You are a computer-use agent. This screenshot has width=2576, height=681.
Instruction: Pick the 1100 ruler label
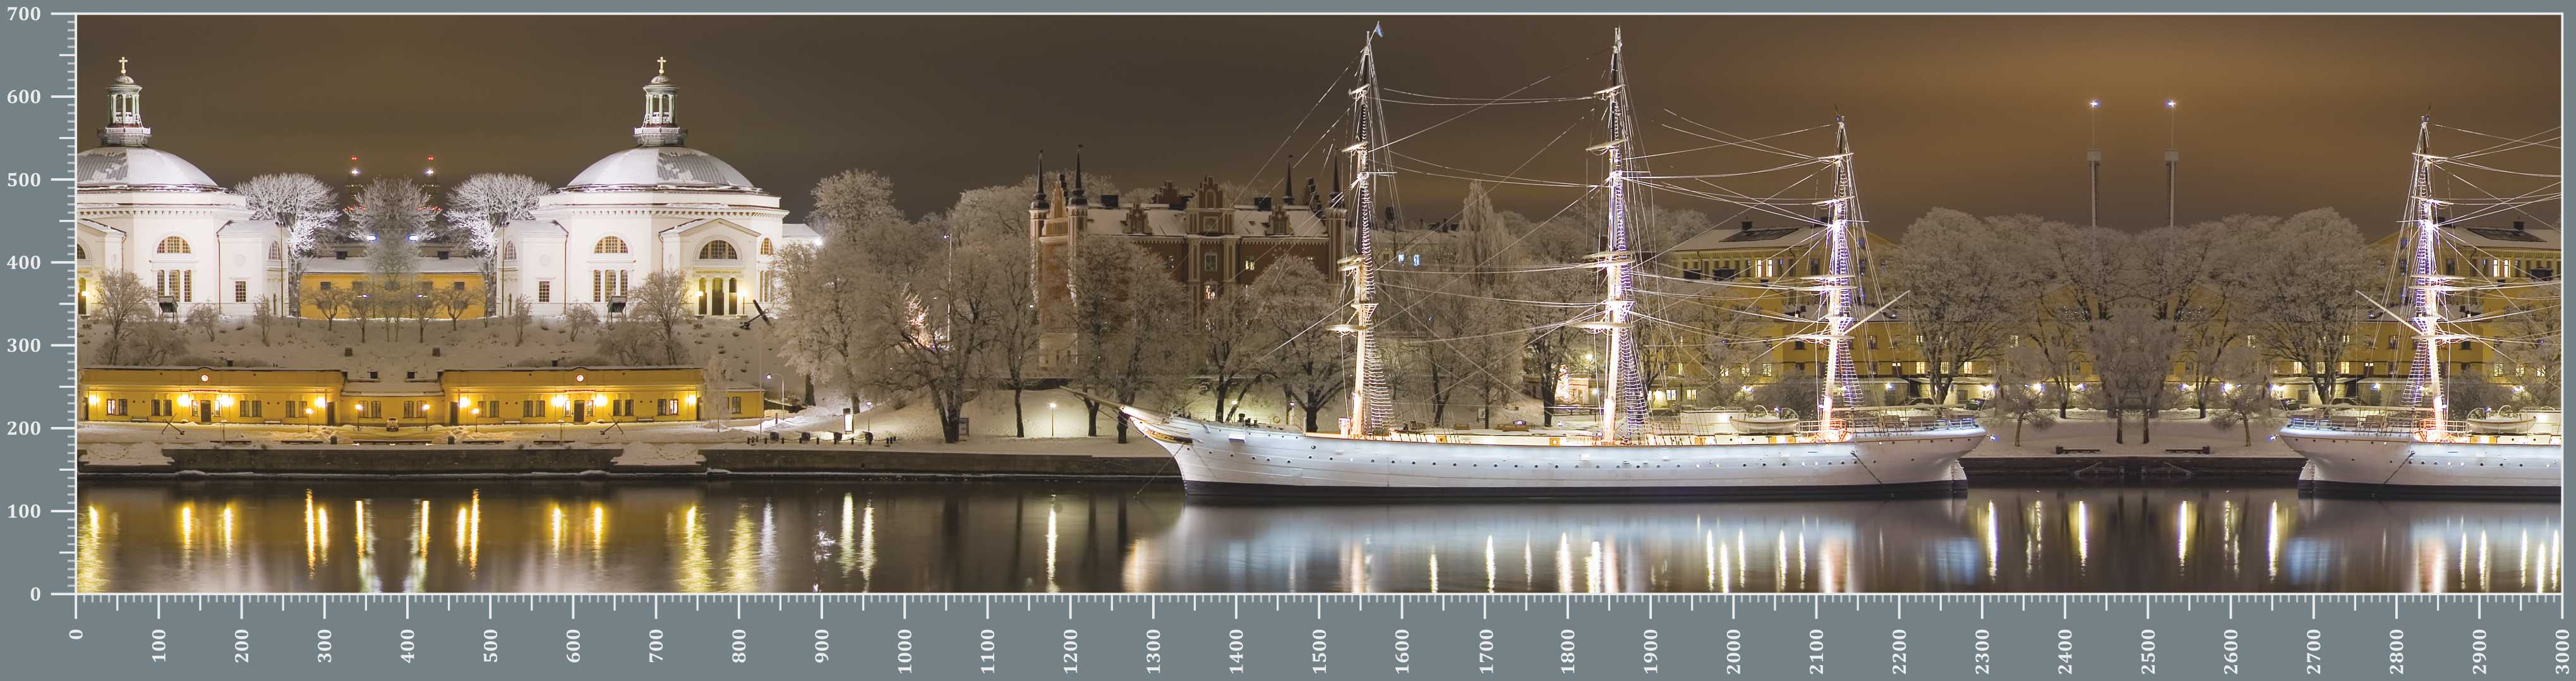988,652
